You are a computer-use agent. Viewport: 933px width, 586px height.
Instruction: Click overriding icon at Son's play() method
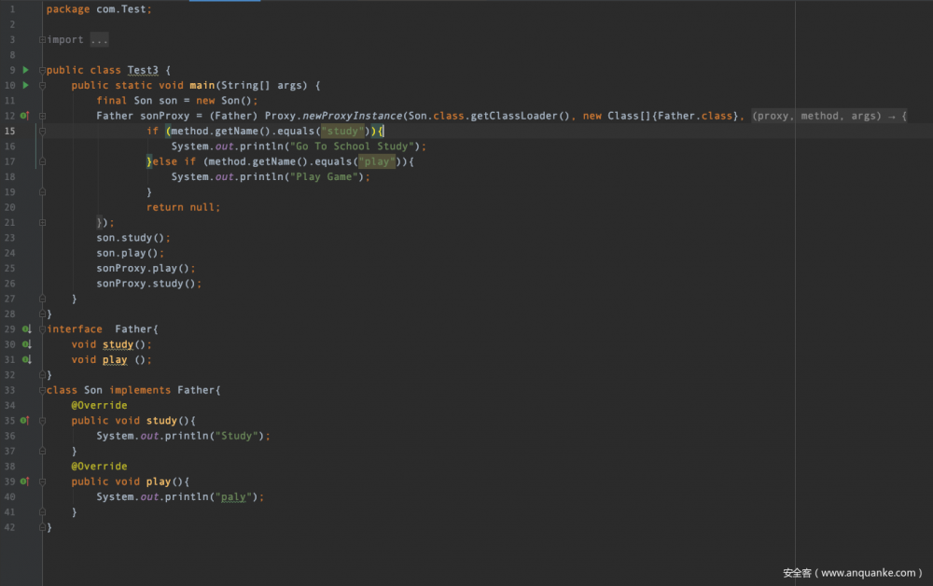(x=25, y=481)
